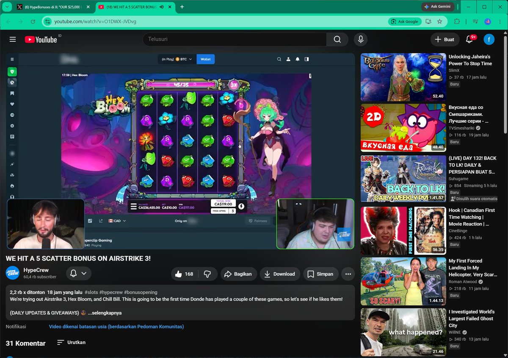This screenshot has height=358, width=508.
Task: Click the casino search icon in video
Action: click(279, 59)
